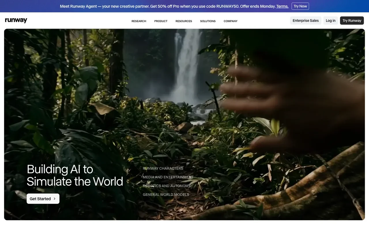Click the arrow chevron inside Get Started
Viewport: 369px width, 231px height.
(x=54, y=199)
